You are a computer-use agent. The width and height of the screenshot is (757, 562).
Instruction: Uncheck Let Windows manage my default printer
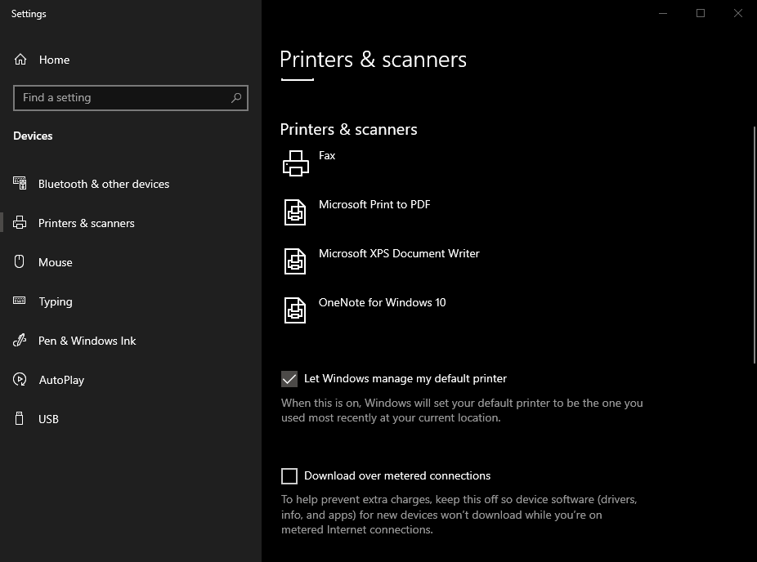[x=289, y=379]
